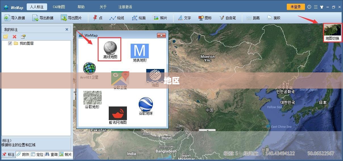Select the 图标 icon marker tool

pyautogui.click(x=205, y=18)
